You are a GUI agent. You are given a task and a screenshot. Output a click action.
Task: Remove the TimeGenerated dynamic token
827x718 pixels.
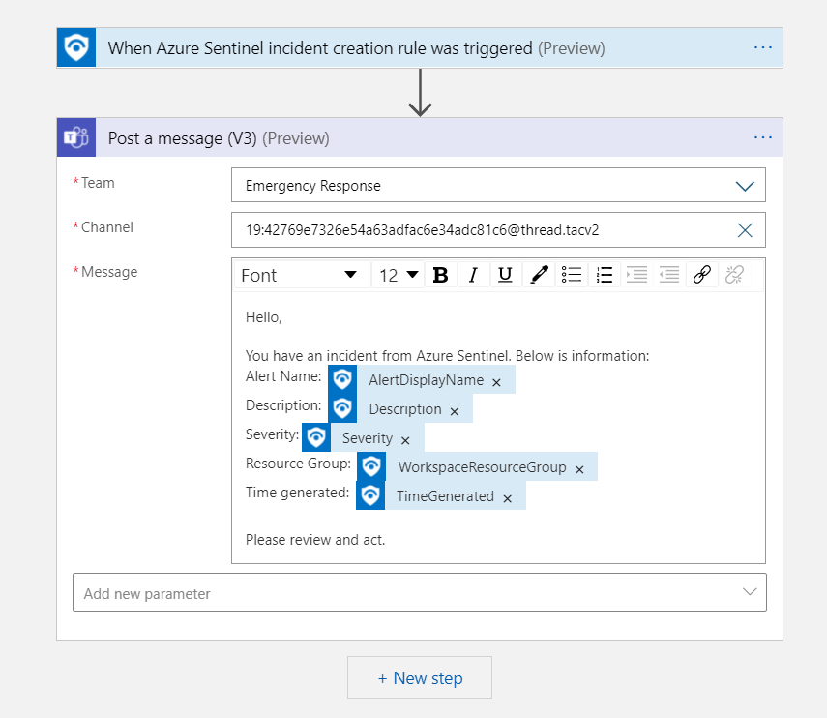pyautogui.click(x=507, y=498)
